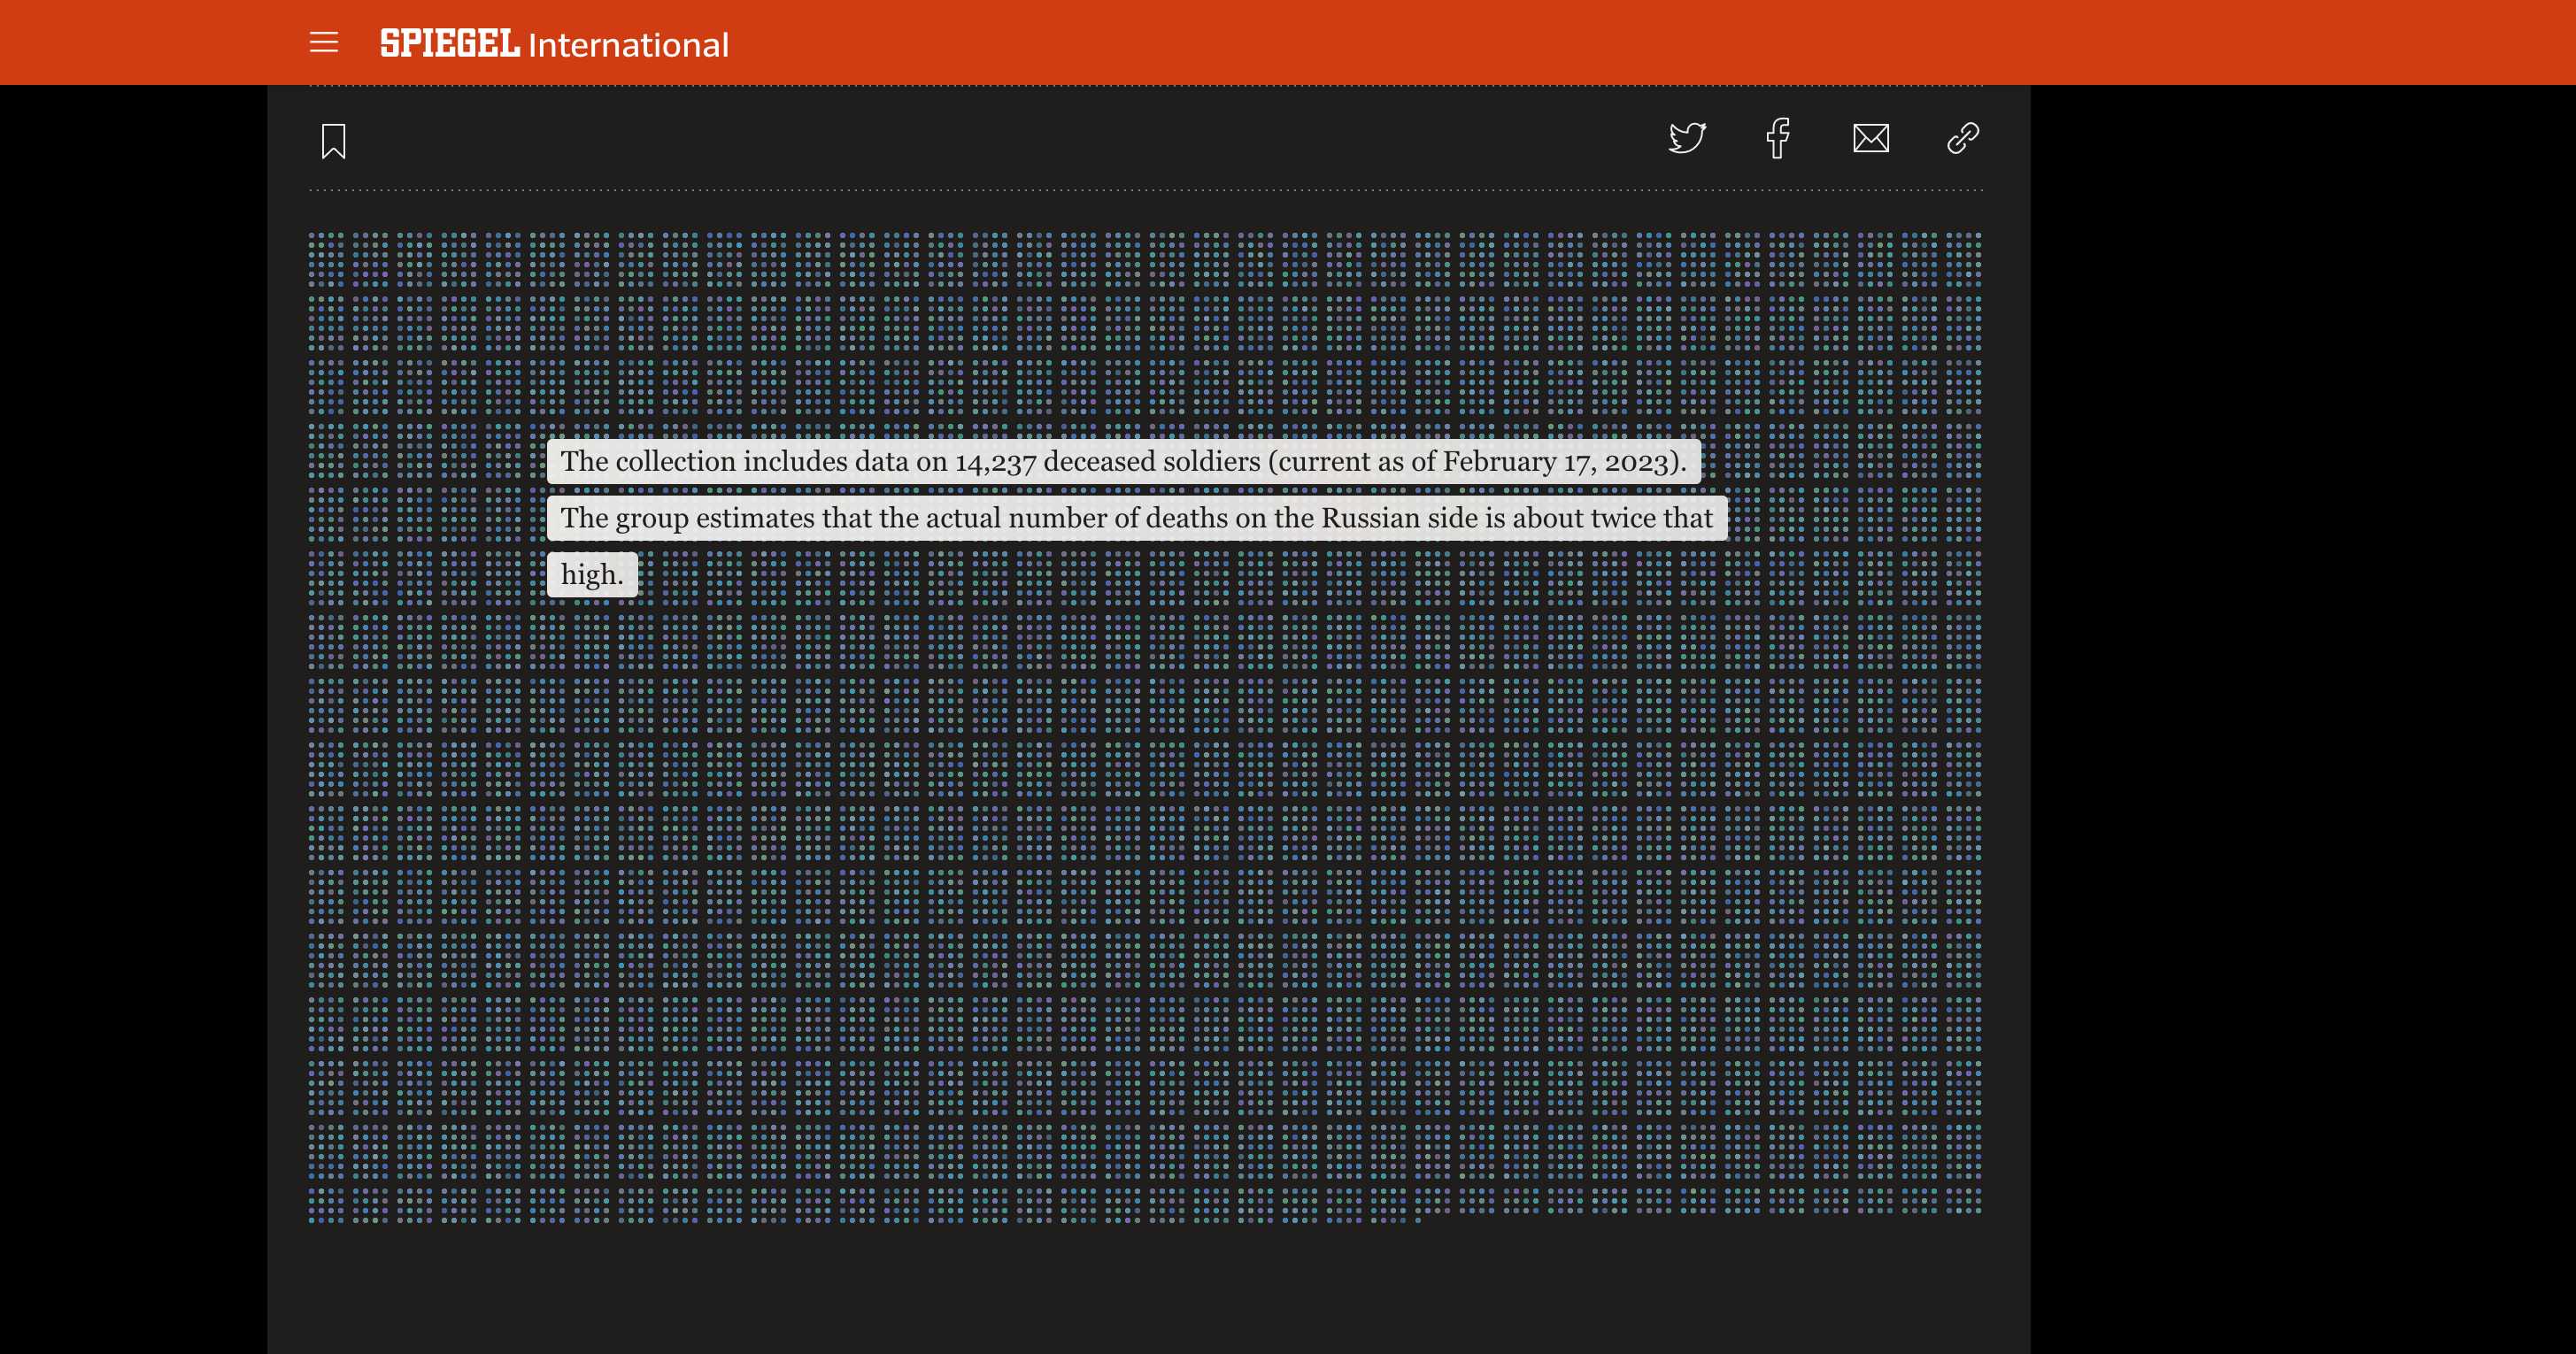Share the article via email envelope icon
The image size is (2576, 1354).
tap(1870, 138)
